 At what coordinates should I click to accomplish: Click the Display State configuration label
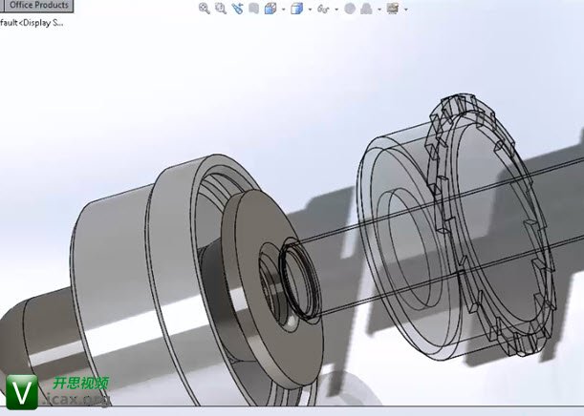click(x=32, y=22)
